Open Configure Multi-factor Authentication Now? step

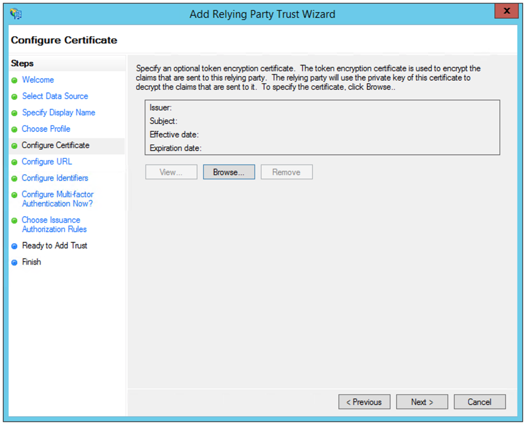tap(58, 199)
